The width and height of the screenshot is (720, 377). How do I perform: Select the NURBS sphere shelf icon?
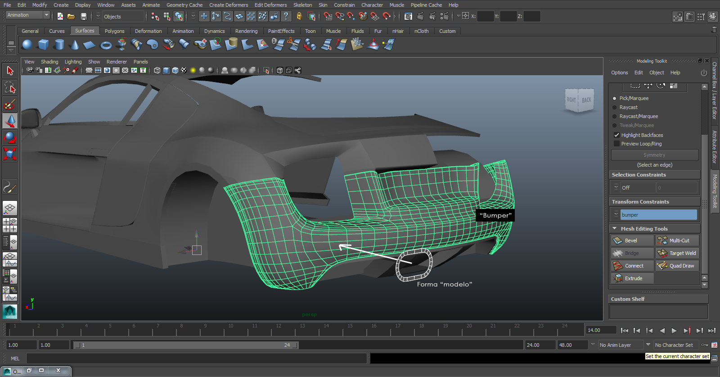[x=27, y=45]
